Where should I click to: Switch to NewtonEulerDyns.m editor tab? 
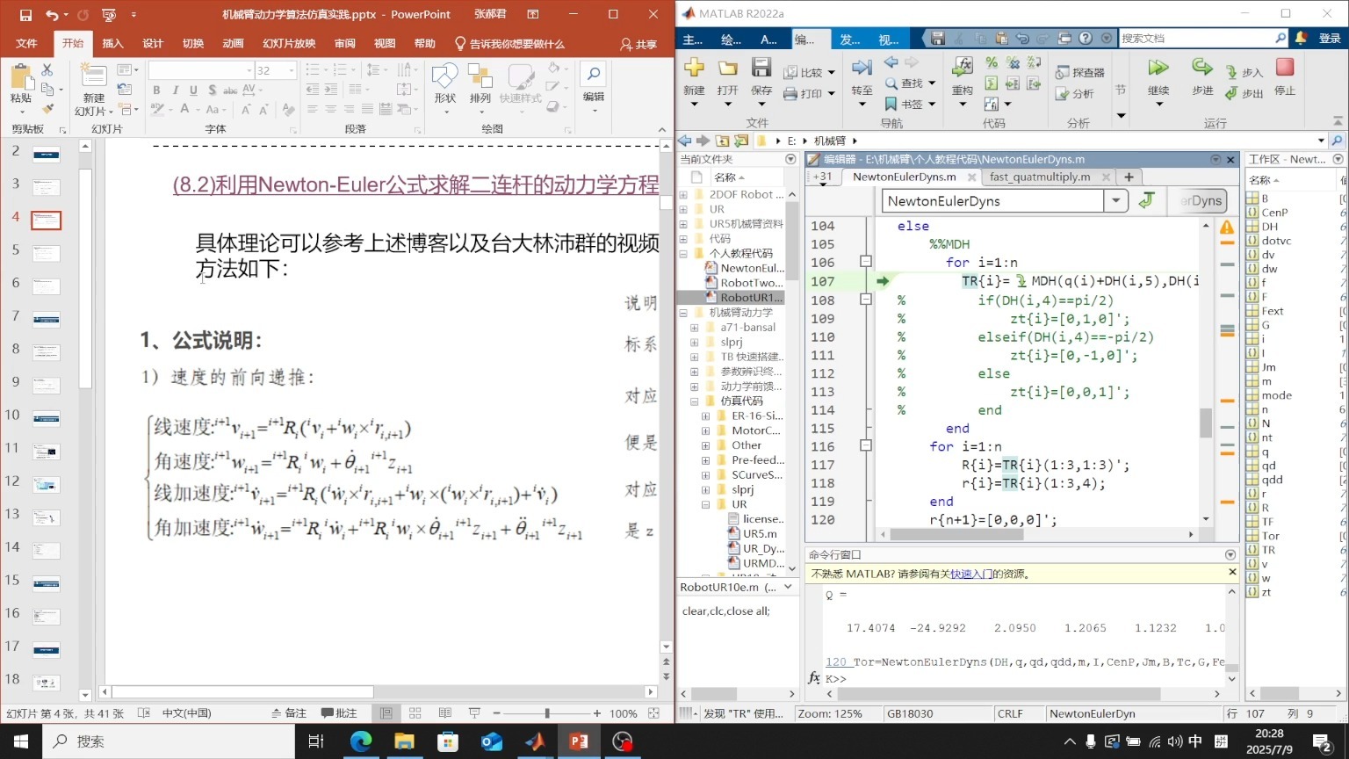pos(904,177)
